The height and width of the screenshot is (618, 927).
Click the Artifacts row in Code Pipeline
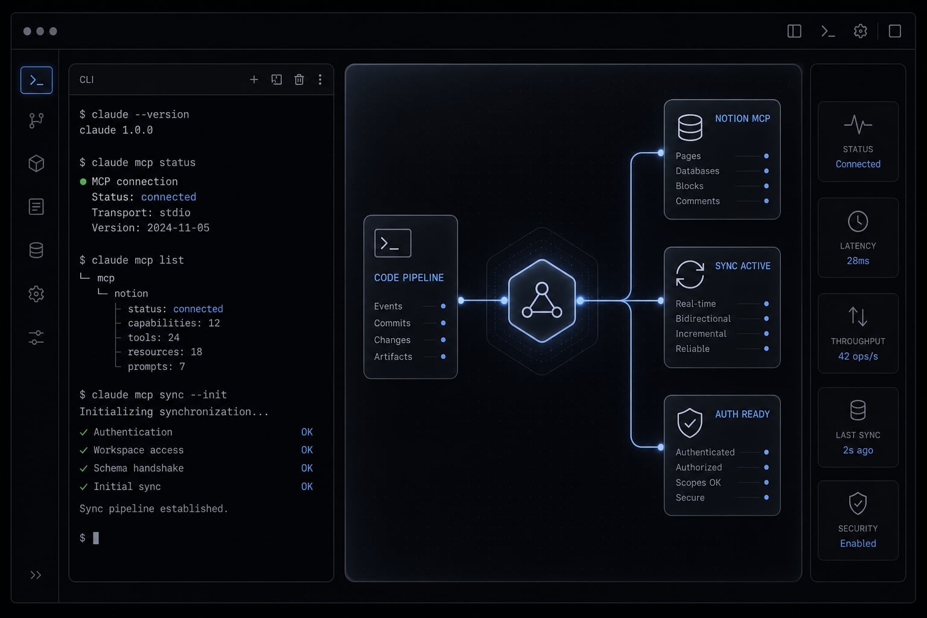coord(410,357)
